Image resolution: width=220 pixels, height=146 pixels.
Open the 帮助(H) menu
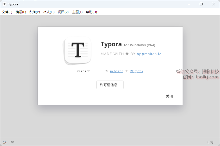click(x=91, y=12)
